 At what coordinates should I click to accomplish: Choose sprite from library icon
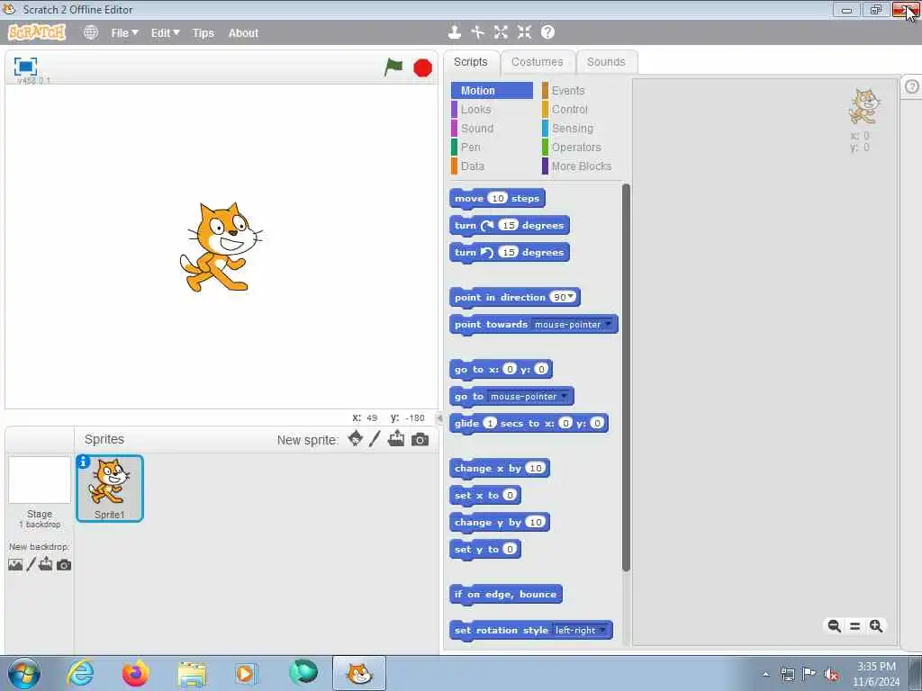click(355, 438)
